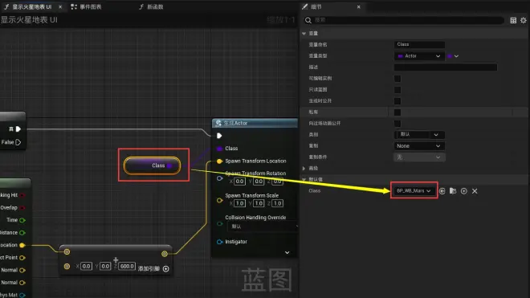Close the 细节 details tab
Viewport: 530px width, 298px height.
click(359, 6)
